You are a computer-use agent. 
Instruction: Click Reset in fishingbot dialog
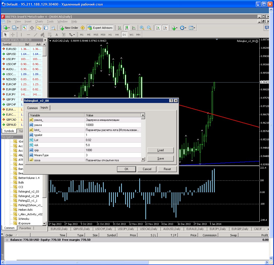click(x=167, y=169)
